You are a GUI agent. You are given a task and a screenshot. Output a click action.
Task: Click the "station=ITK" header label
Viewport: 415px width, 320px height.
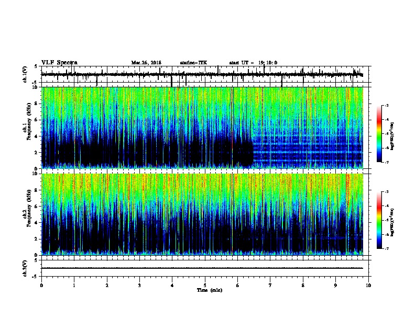(x=193, y=63)
